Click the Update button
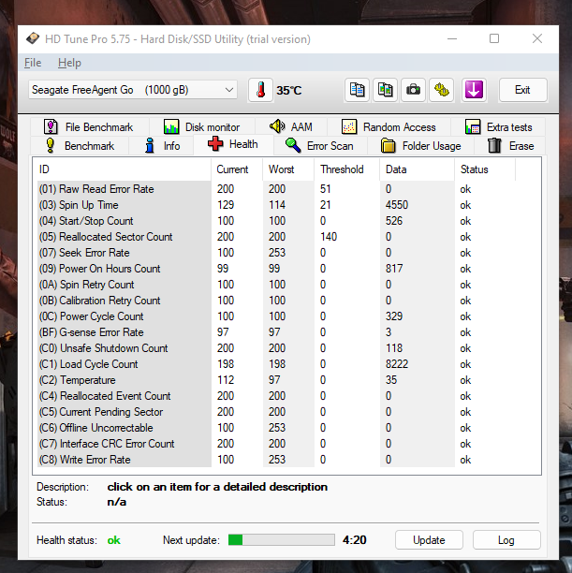Image resolution: width=572 pixels, height=573 pixels. click(429, 540)
